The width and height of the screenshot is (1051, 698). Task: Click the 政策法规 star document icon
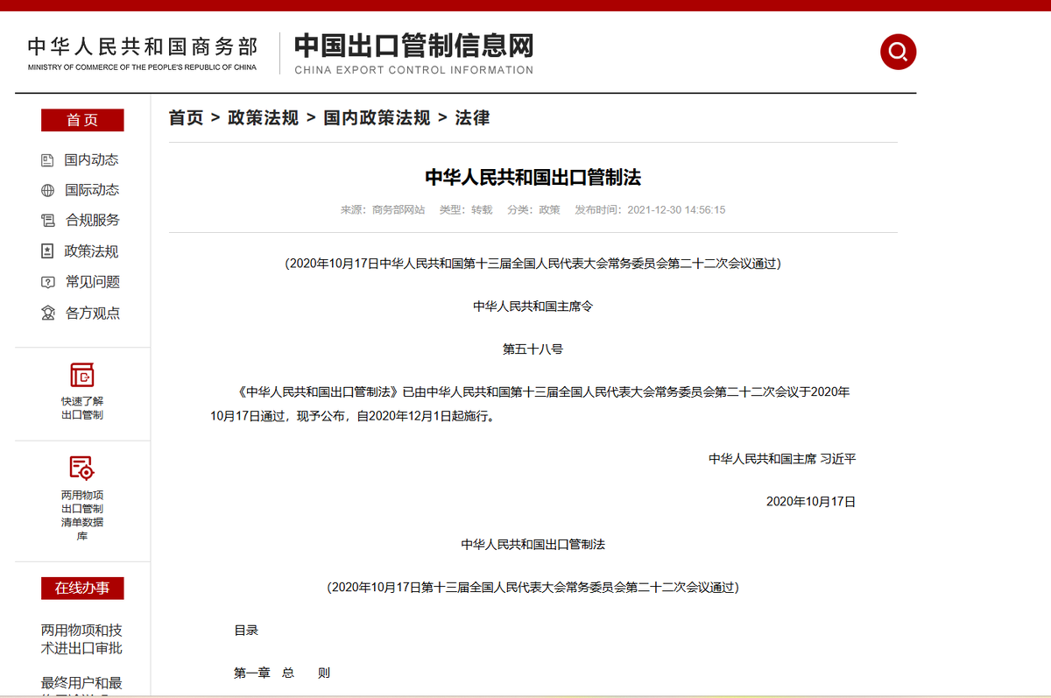(48, 251)
